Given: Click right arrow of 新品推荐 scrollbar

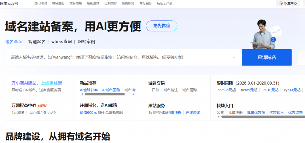Looking at the screenshot, I should point(133,94).
